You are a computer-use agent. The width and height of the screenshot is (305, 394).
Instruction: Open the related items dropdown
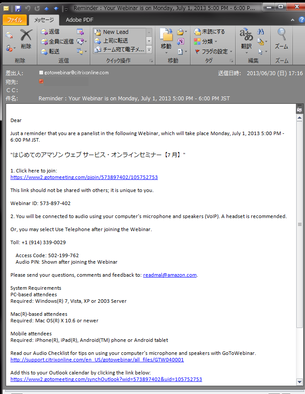262,42
